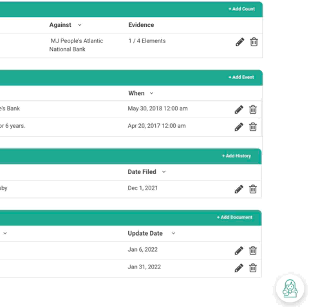
Task: Delete the Jan 6, 2022 document
Action: 253,250
